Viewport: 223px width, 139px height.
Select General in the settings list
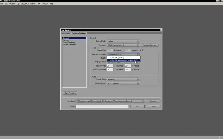(x=74, y=38)
